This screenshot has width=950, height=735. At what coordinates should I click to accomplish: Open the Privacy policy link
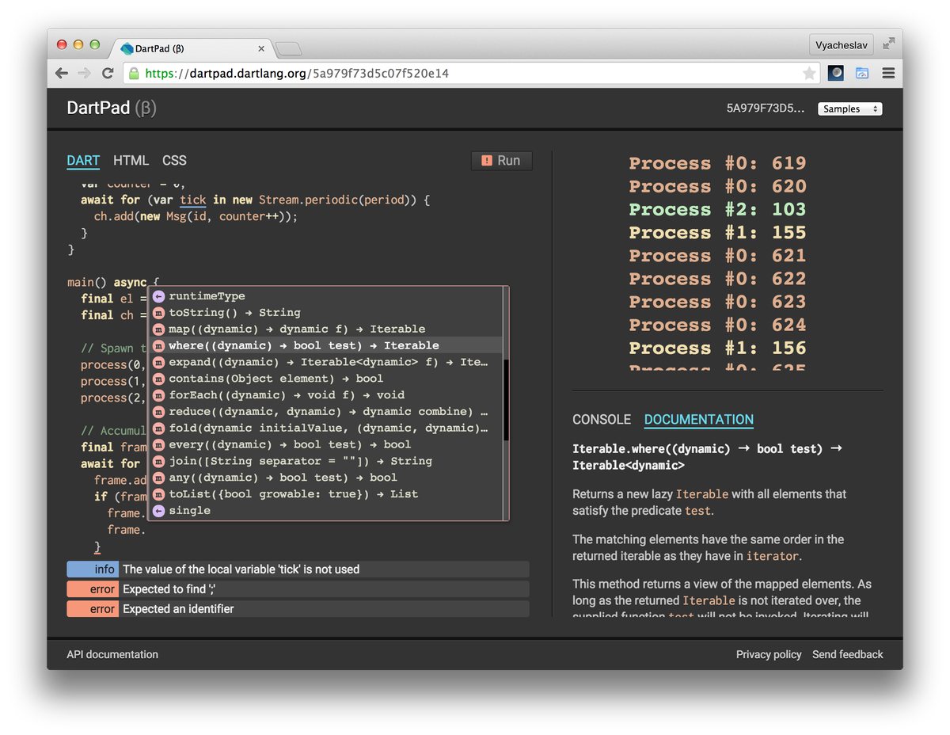point(769,655)
